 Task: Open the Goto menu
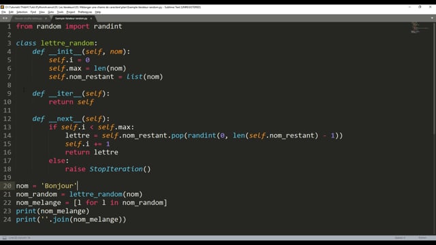[50, 12]
